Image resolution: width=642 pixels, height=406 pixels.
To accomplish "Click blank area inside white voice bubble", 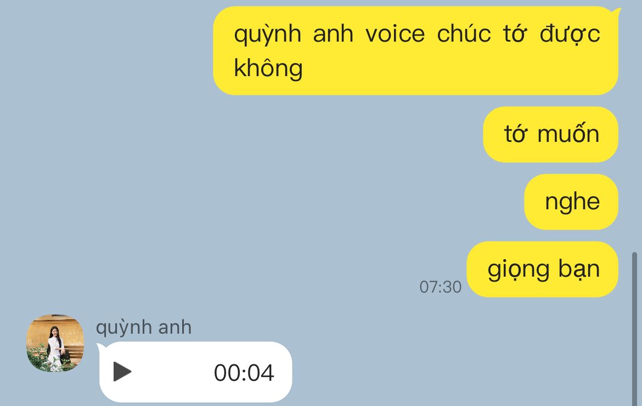I will [x=172, y=372].
